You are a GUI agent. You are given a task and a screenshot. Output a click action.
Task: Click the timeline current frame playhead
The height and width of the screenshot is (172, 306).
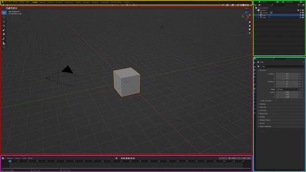(x=10, y=161)
